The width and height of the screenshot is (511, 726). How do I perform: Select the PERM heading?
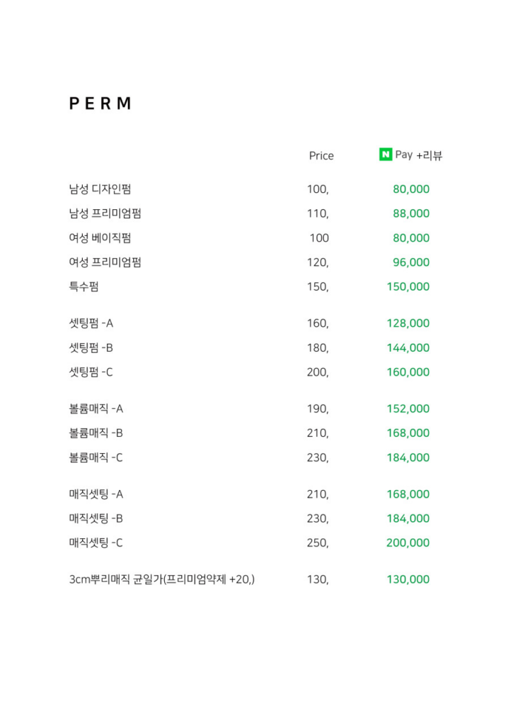[x=101, y=104]
